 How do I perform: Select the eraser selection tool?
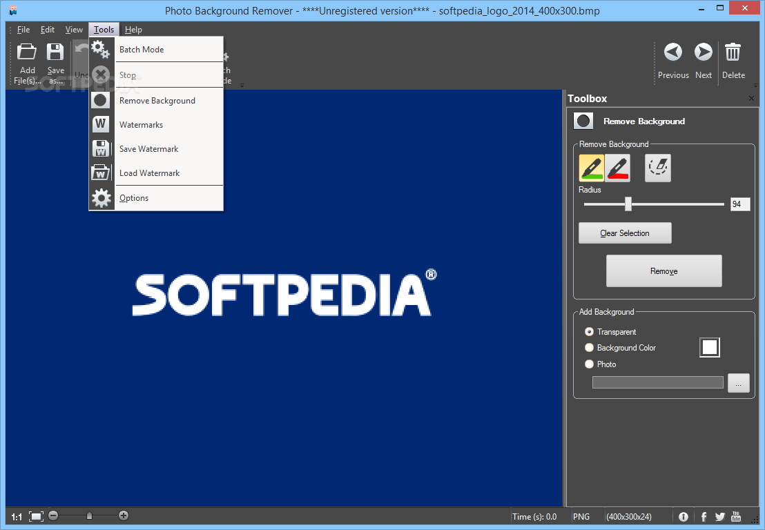point(658,168)
